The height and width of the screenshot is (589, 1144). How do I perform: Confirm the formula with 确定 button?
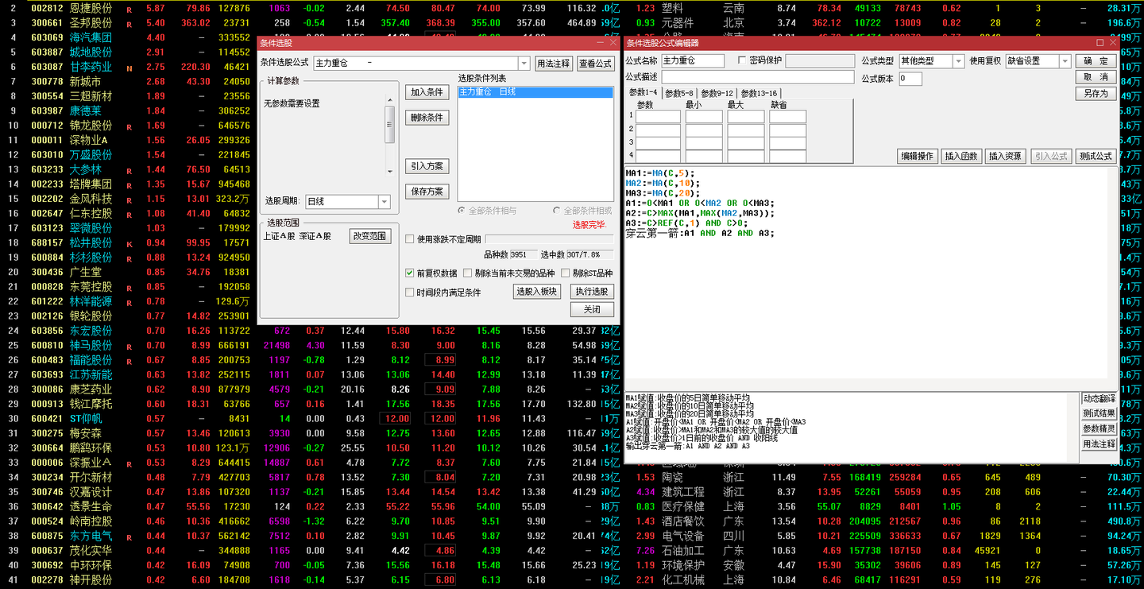(1096, 61)
